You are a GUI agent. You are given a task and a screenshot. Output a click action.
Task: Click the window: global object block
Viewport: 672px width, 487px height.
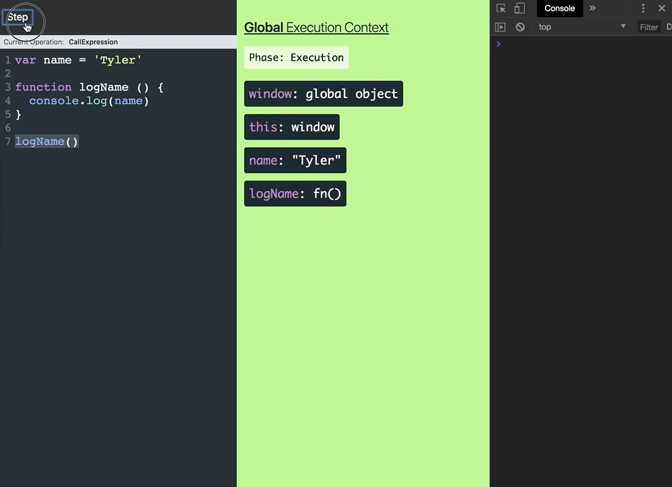click(324, 94)
